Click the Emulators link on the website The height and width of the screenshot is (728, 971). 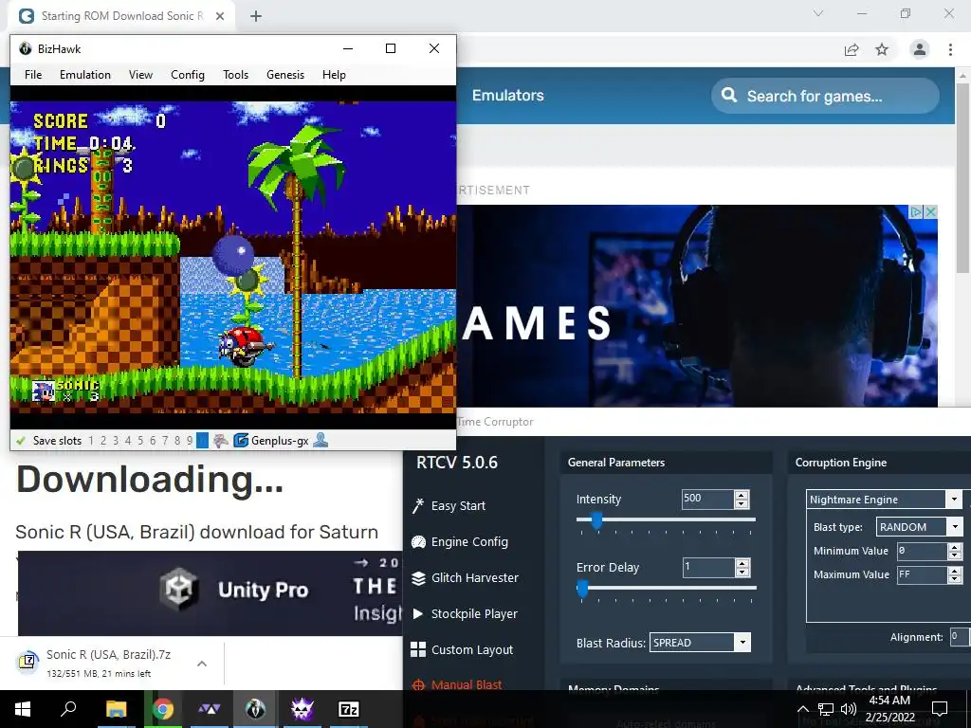point(508,96)
